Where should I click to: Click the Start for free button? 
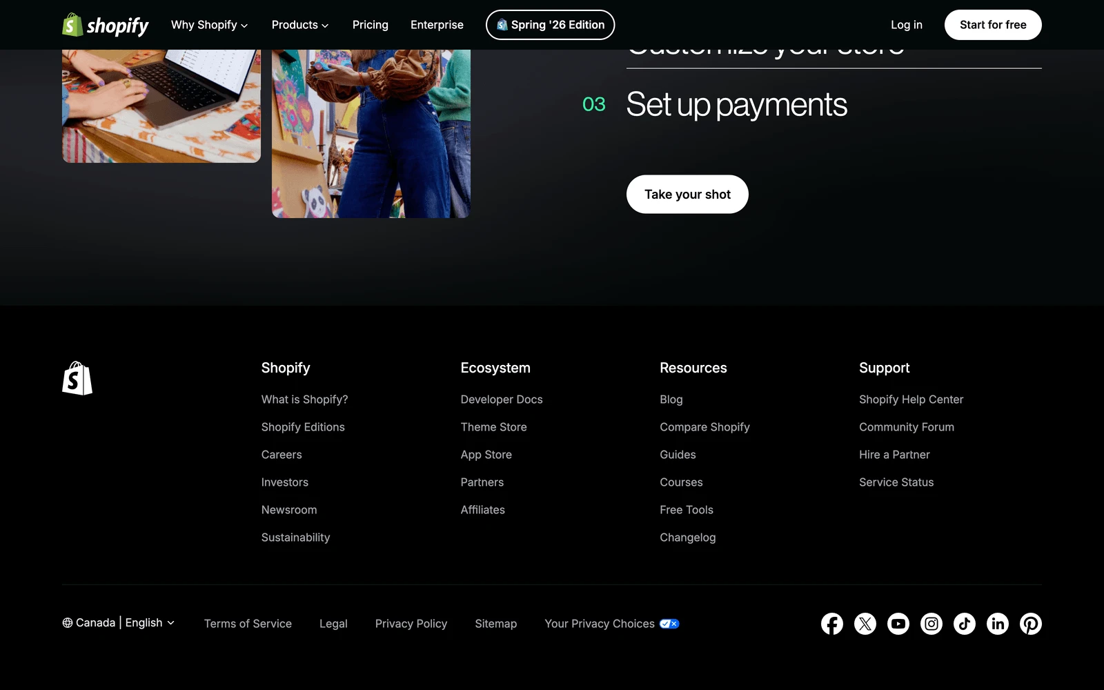point(993,25)
